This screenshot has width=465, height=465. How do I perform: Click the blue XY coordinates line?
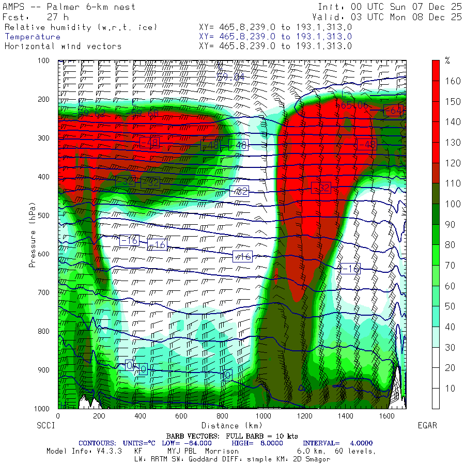click(275, 37)
